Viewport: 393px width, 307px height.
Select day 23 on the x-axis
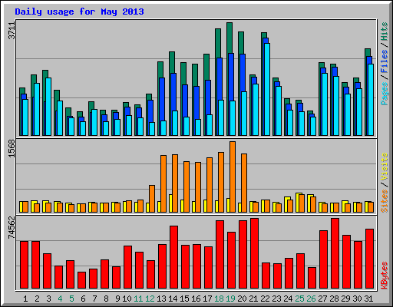click(x=276, y=299)
